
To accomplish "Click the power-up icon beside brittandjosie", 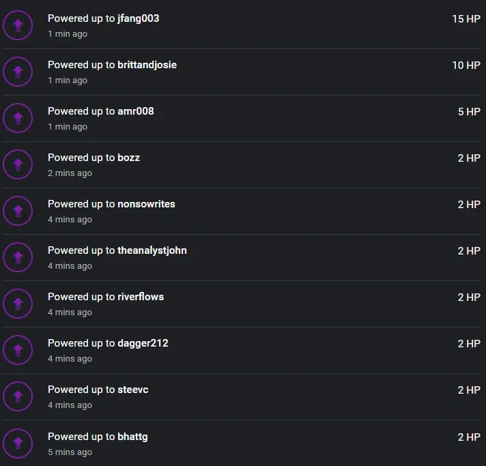I will 18,72.
